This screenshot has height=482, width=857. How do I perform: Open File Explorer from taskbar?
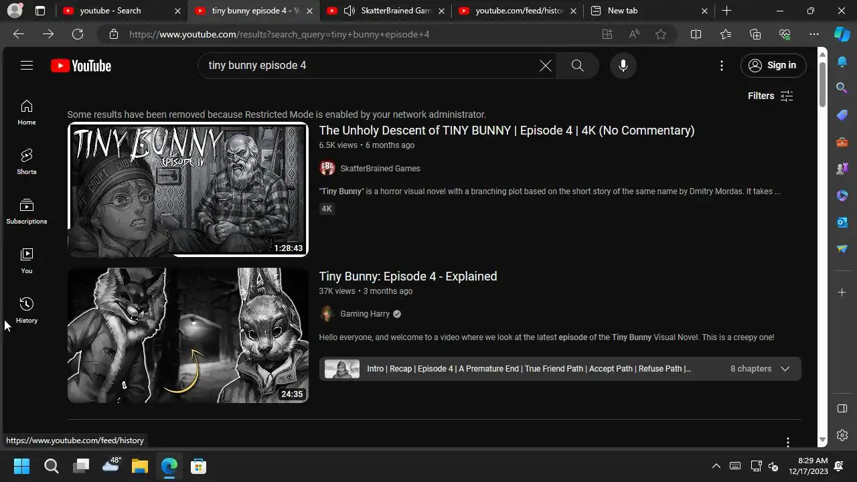(139, 466)
